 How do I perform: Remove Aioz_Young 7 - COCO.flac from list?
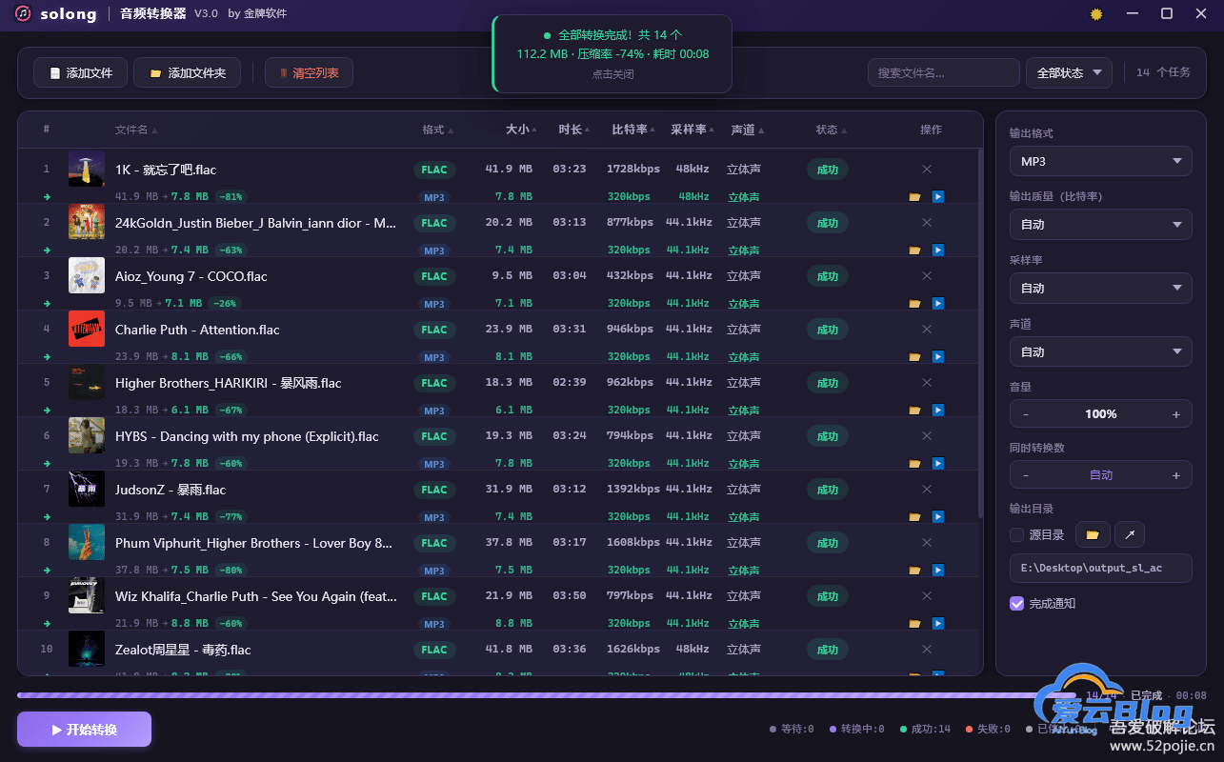tap(927, 276)
